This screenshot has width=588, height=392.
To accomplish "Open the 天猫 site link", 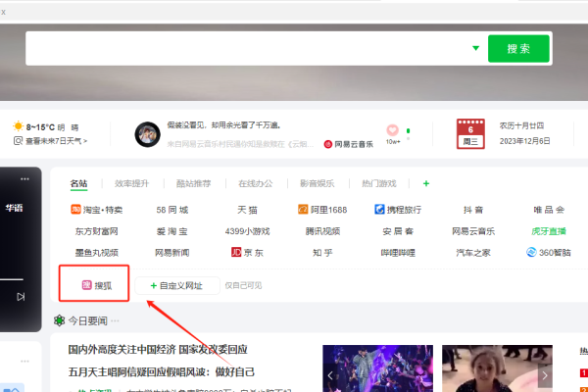I will 247,210.
